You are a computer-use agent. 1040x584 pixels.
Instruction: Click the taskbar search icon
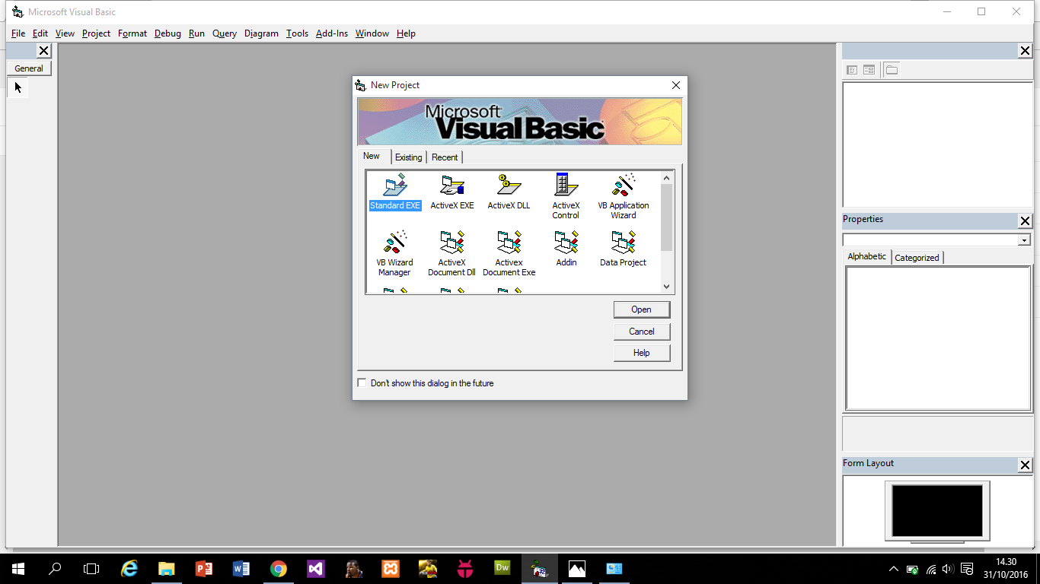(55, 568)
